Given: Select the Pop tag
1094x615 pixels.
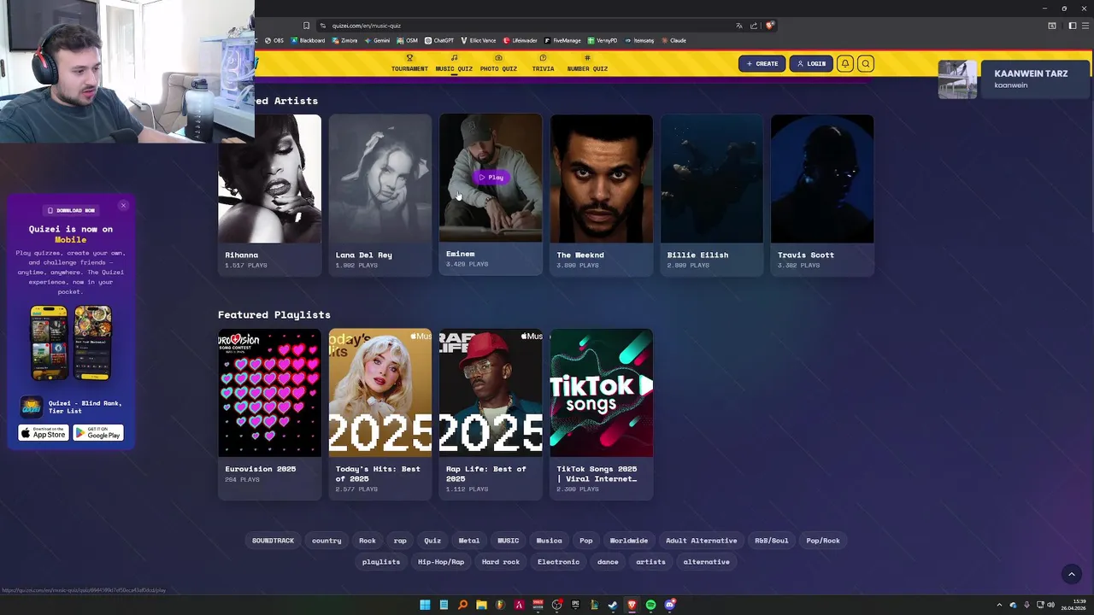Looking at the screenshot, I should (x=586, y=541).
